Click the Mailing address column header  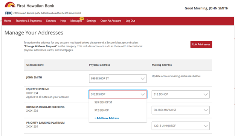coord(162,65)
